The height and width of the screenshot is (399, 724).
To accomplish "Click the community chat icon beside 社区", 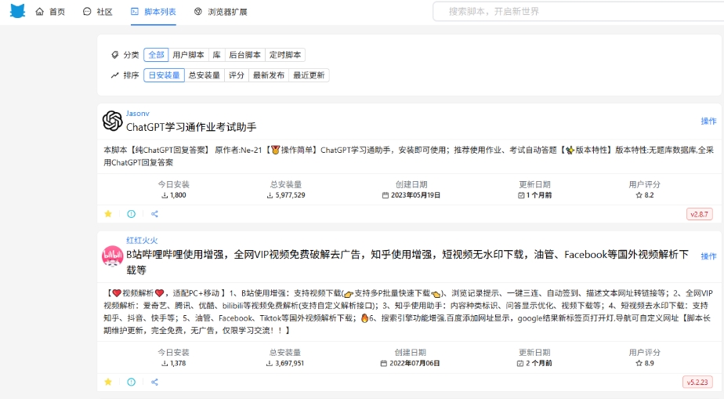I will tap(87, 12).
